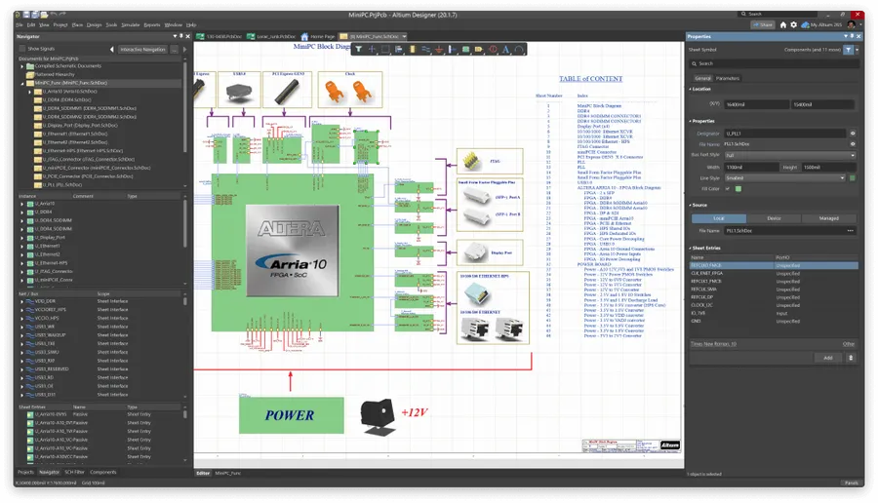Switch to the Components panel tab
Viewport: 878px width, 503px height.
(103, 472)
